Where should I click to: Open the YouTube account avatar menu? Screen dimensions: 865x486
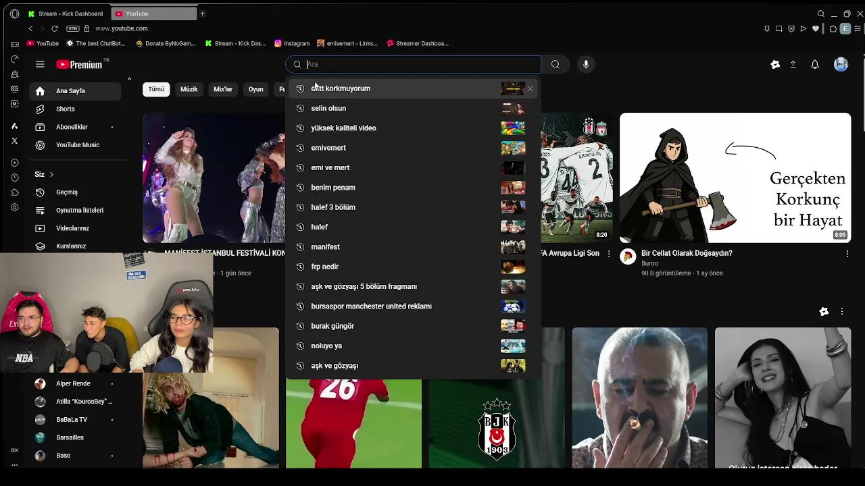[841, 64]
